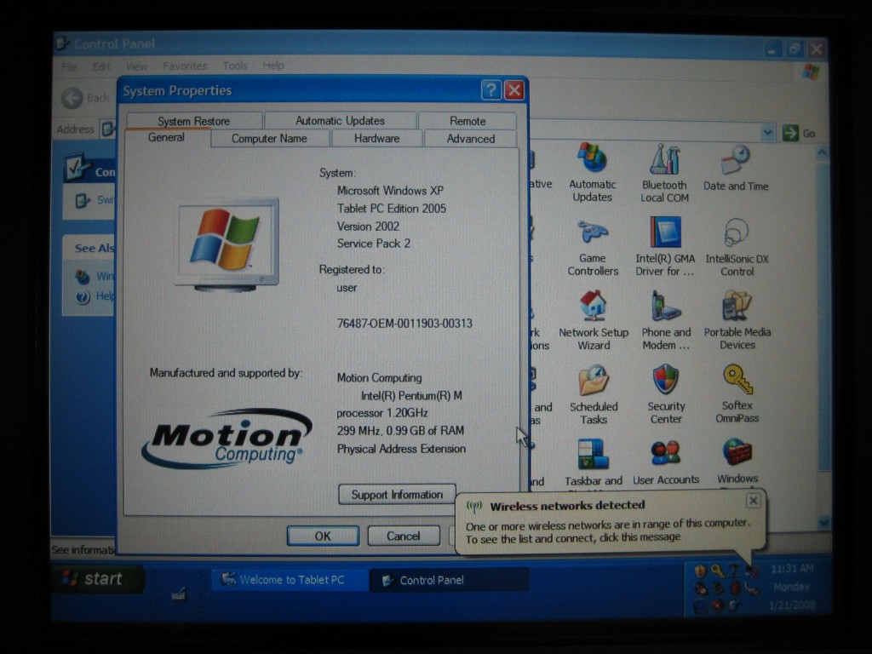Open Taskbar and Start Menu icon
Image resolution: width=872 pixels, height=654 pixels.
pyautogui.click(x=594, y=462)
